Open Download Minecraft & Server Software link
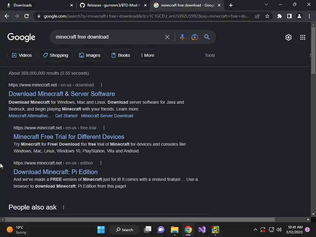The height and width of the screenshot is (237, 316). 62,94
